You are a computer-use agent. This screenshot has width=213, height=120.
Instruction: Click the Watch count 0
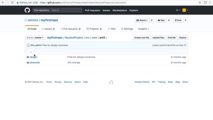[152, 20]
